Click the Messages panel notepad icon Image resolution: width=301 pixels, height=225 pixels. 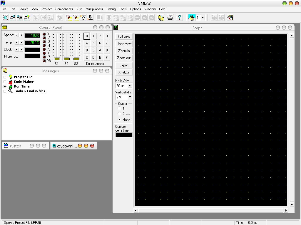(x=5, y=71)
